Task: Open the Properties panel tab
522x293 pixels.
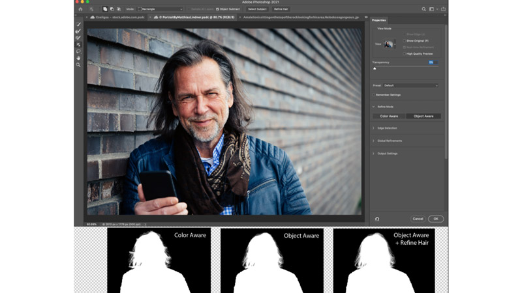Action: pos(379,20)
